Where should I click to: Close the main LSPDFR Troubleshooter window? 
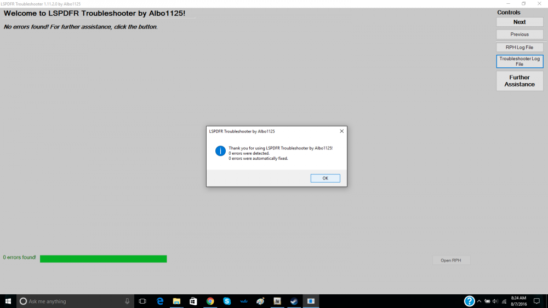[539, 3]
